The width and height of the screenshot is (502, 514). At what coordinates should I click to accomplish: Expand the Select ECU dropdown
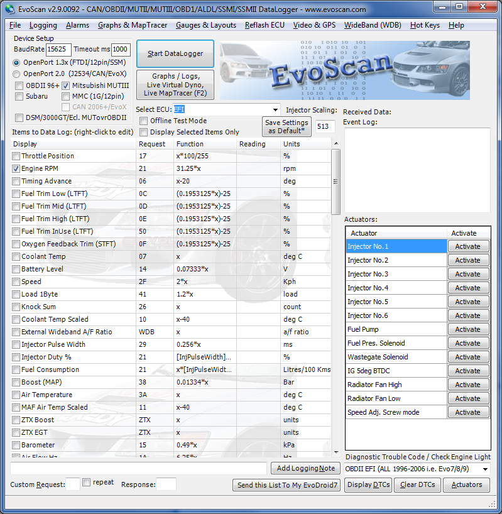(x=276, y=110)
